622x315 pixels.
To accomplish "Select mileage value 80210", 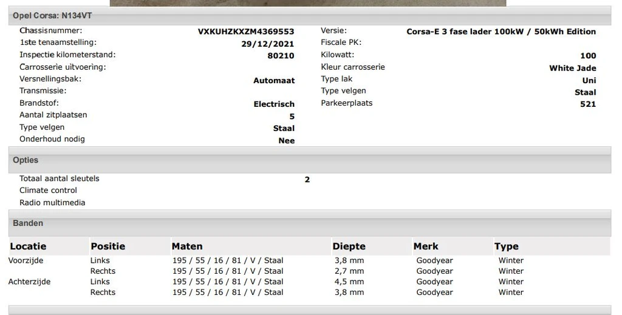I will (x=281, y=56).
